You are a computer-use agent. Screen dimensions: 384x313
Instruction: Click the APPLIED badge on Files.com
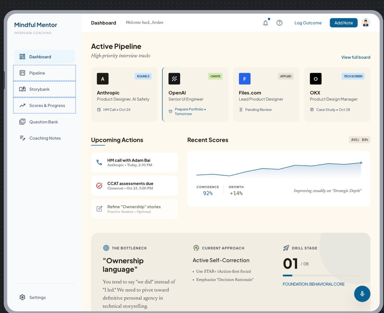[x=286, y=76]
